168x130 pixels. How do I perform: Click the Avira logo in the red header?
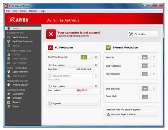pyautogui.click(x=19, y=20)
